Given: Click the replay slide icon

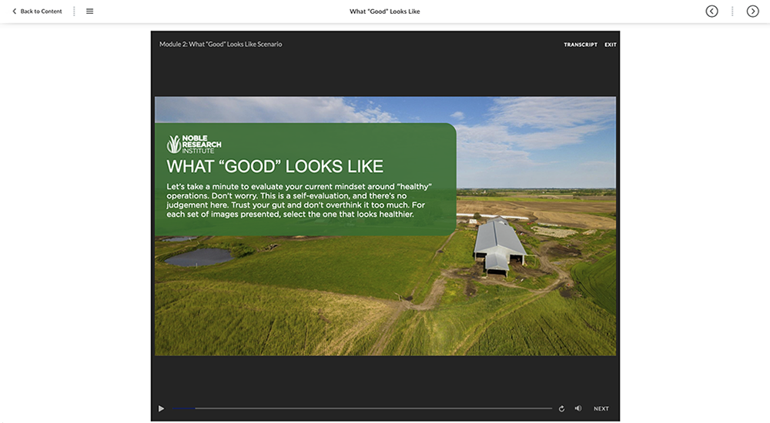Looking at the screenshot, I should pos(561,408).
